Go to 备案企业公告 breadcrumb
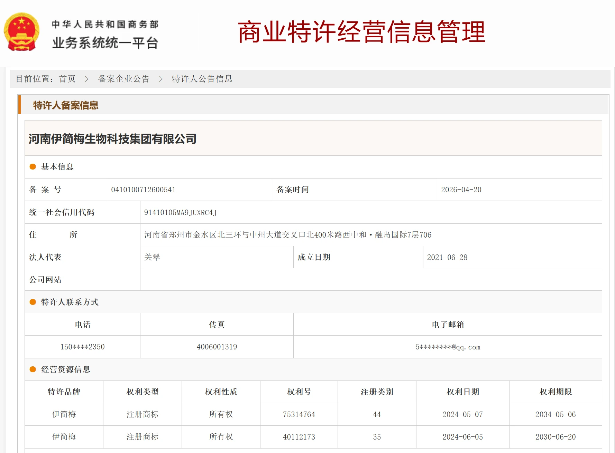 pyautogui.click(x=124, y=79)
